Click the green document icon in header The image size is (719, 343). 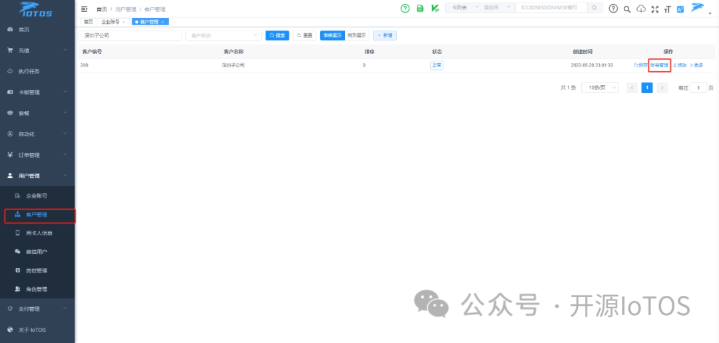click(420, 8)
